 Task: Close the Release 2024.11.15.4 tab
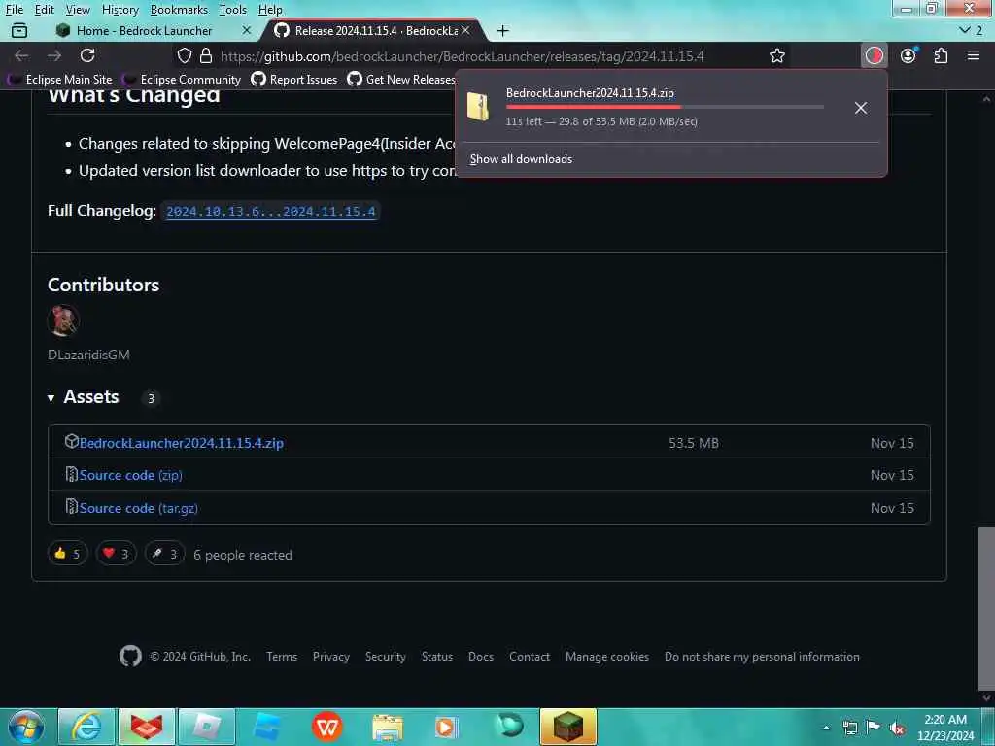pyautogui.click(x=465, y=30)
